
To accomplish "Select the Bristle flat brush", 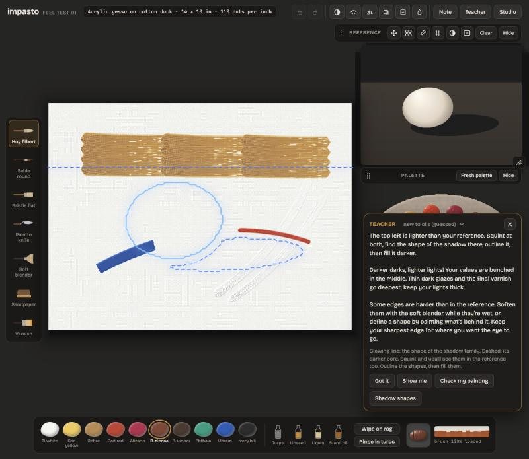I will (x=24, y=199).
